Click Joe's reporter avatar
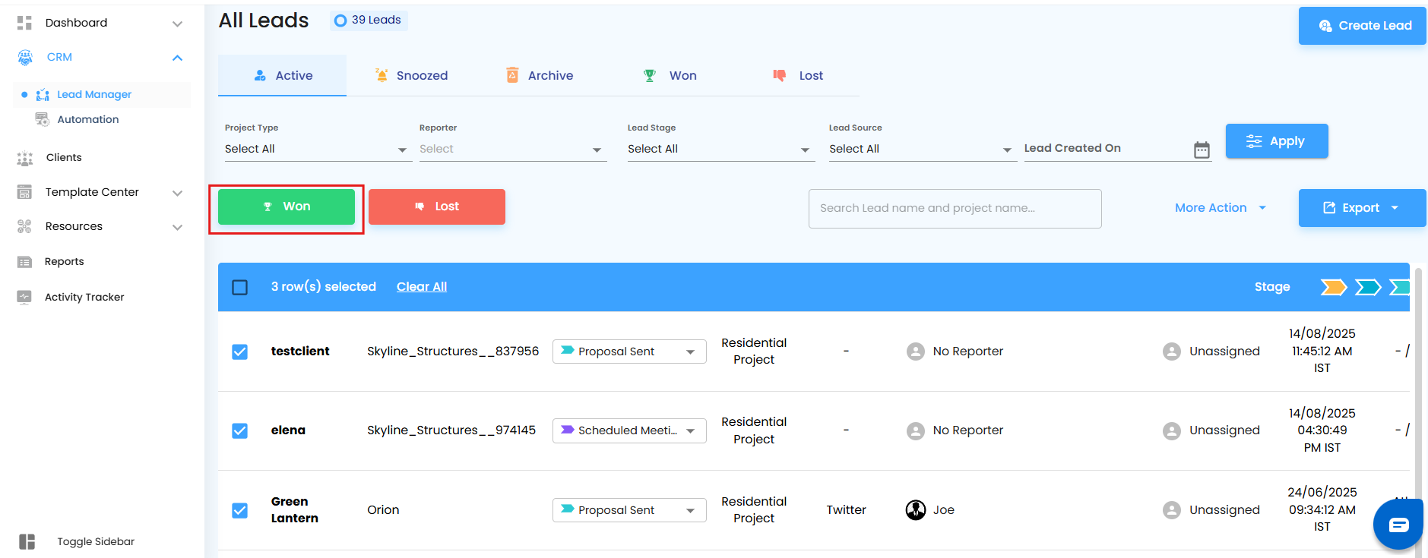 (x=916, y=510)
